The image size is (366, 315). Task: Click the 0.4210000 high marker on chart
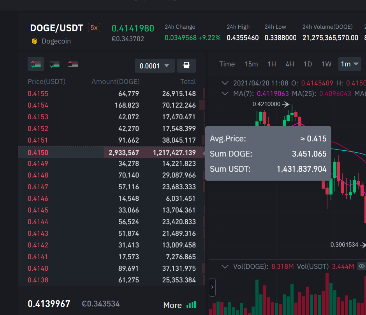[x=266, y=104]
